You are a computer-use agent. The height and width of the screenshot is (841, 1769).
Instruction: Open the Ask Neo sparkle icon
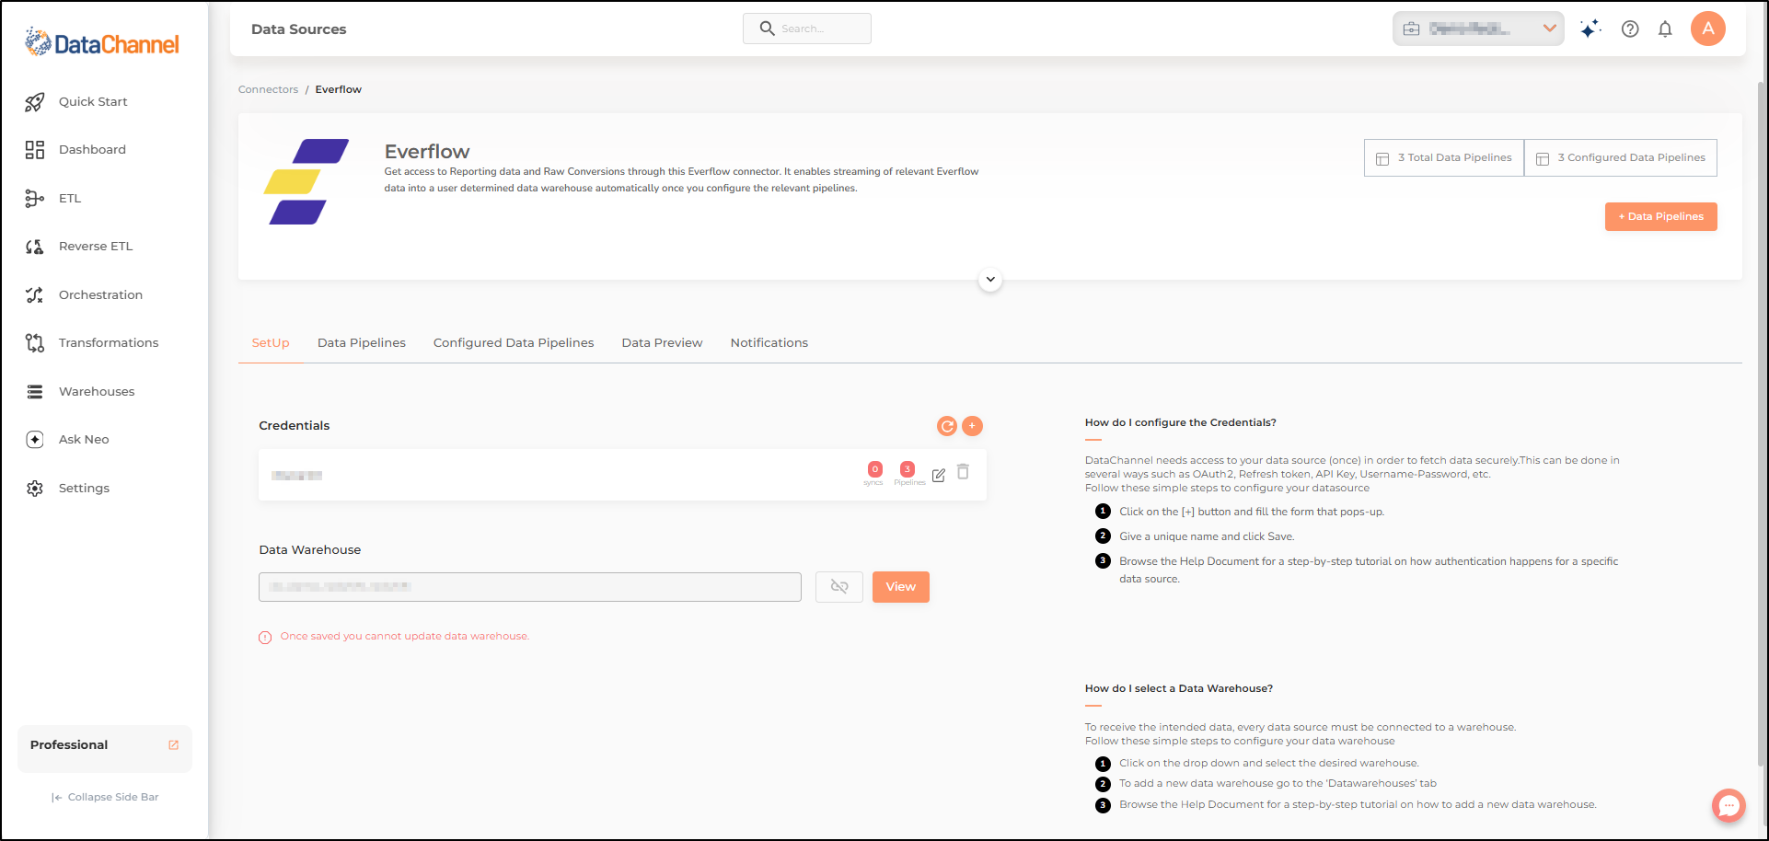pyautogui.click(x=35, y=440)
